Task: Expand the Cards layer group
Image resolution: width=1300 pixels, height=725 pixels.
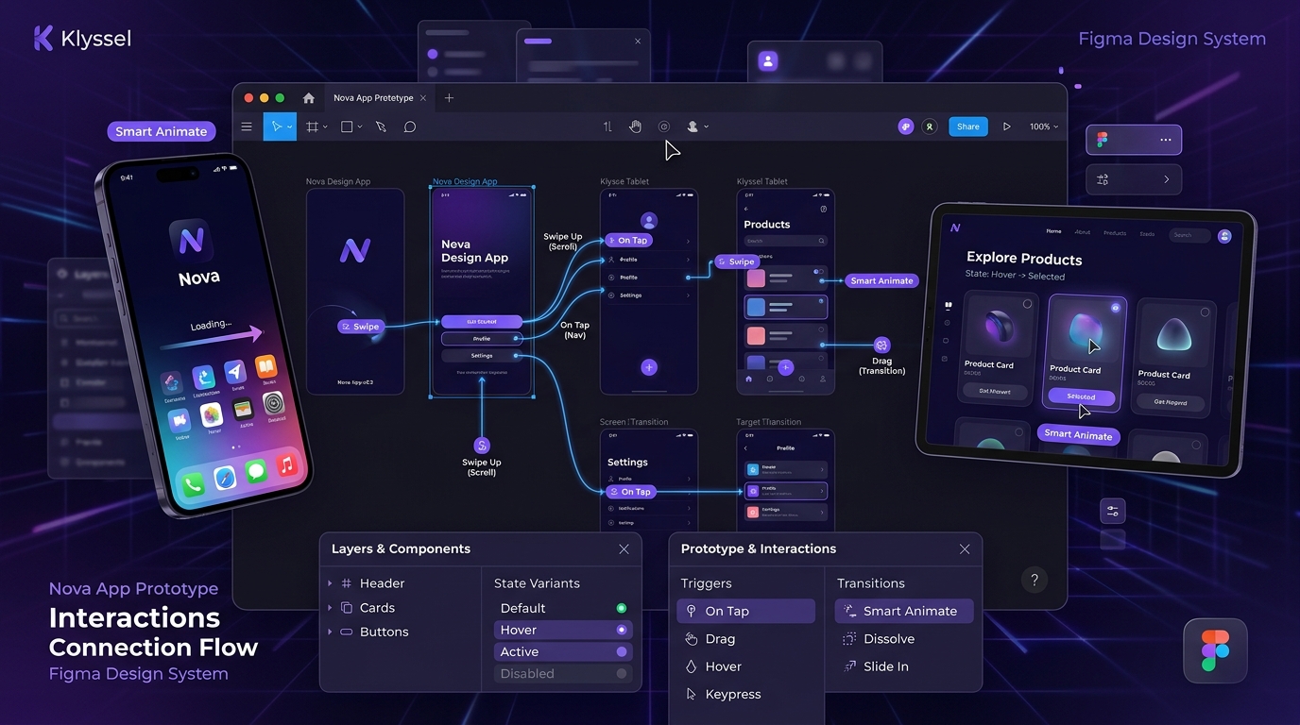Action: coord(330,608)
